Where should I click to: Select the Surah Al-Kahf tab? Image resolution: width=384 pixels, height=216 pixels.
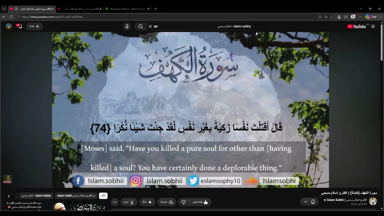click(31, 9)
